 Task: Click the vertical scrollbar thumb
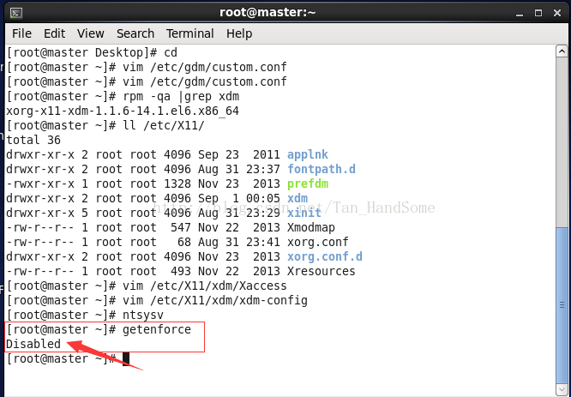pyautogui.click(x=562, y=305)
